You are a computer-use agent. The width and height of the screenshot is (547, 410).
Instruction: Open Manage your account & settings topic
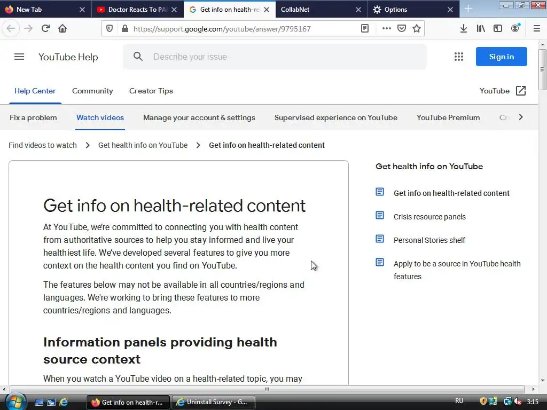pyautogui.click(x=199, y=117)
